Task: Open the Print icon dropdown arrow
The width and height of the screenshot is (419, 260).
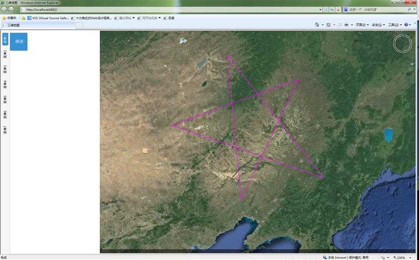Action: point(351,25)
